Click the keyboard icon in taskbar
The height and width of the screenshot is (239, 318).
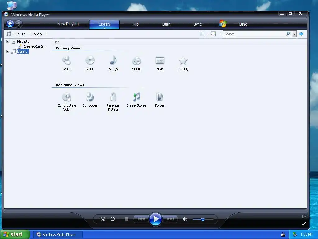pyautogui.click(x=283, y=235)
